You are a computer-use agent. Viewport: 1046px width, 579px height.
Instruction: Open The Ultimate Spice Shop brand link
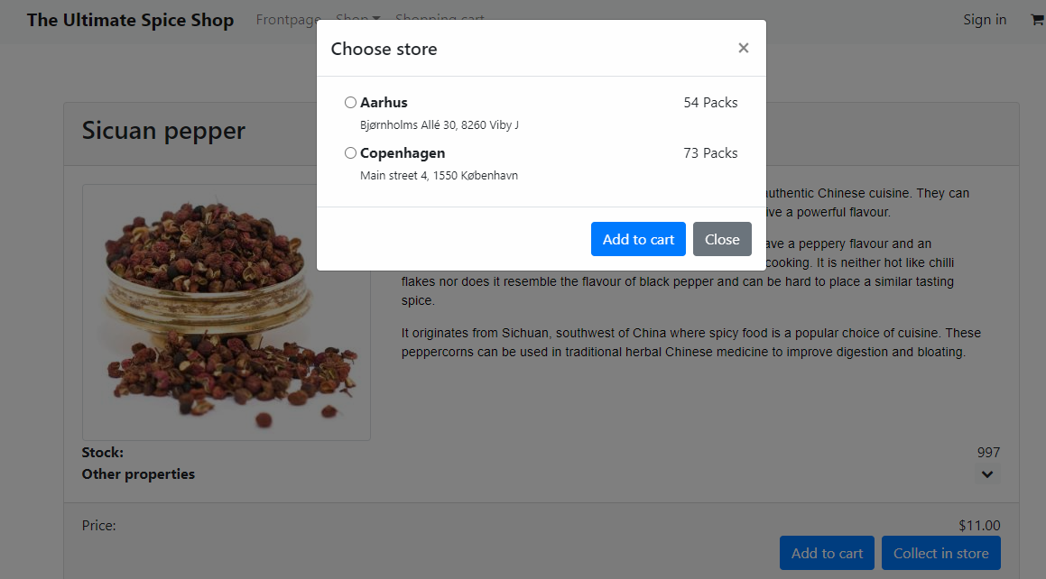(x=130, y=20)
